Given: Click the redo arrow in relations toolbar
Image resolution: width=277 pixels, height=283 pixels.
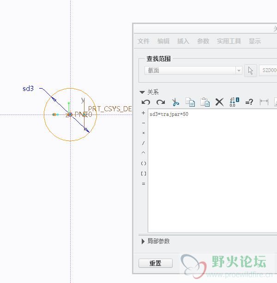Looking at the screenshot, I should 161,102.
